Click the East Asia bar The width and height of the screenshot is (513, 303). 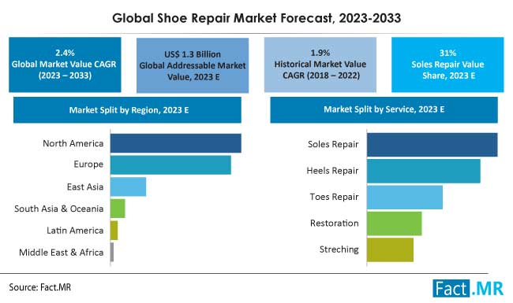click(x=128, y=187)
